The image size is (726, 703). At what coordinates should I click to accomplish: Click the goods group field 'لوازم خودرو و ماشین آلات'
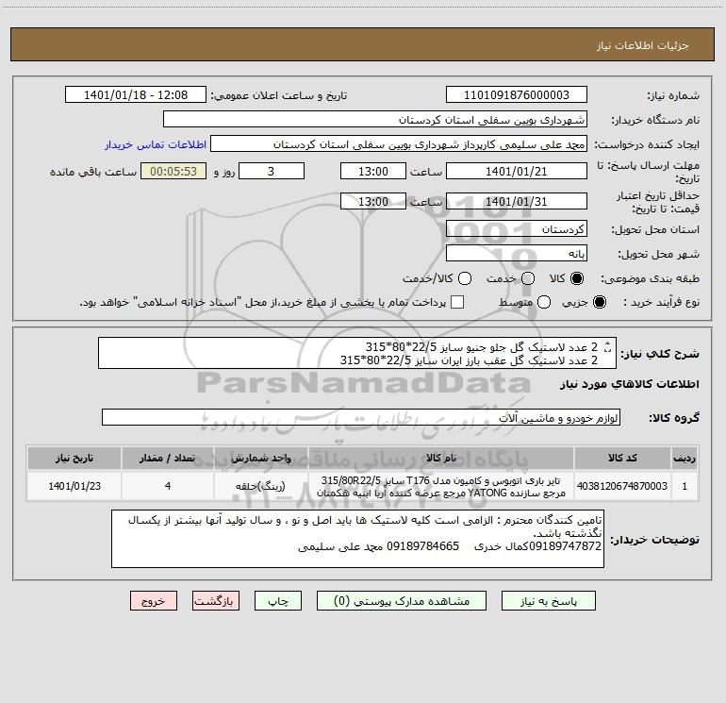pyautogui.click(x=361, y=417)
